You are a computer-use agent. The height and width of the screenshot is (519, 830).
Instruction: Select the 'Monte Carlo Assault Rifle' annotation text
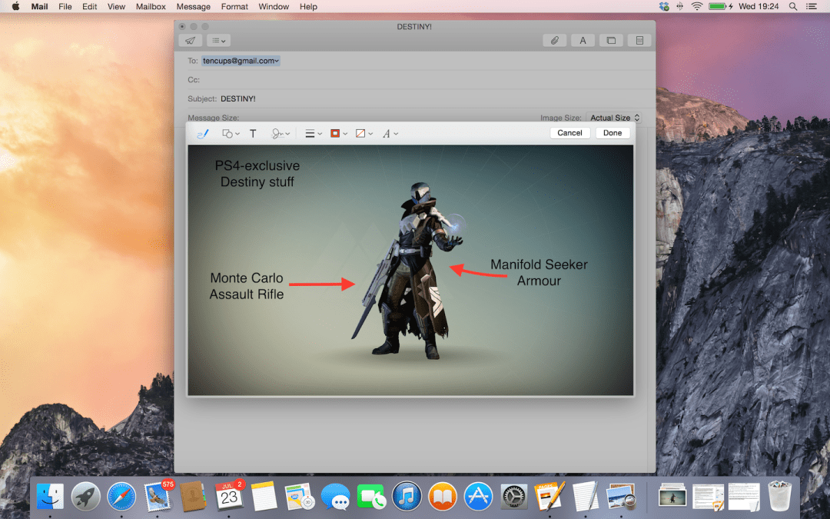point(247,286)
